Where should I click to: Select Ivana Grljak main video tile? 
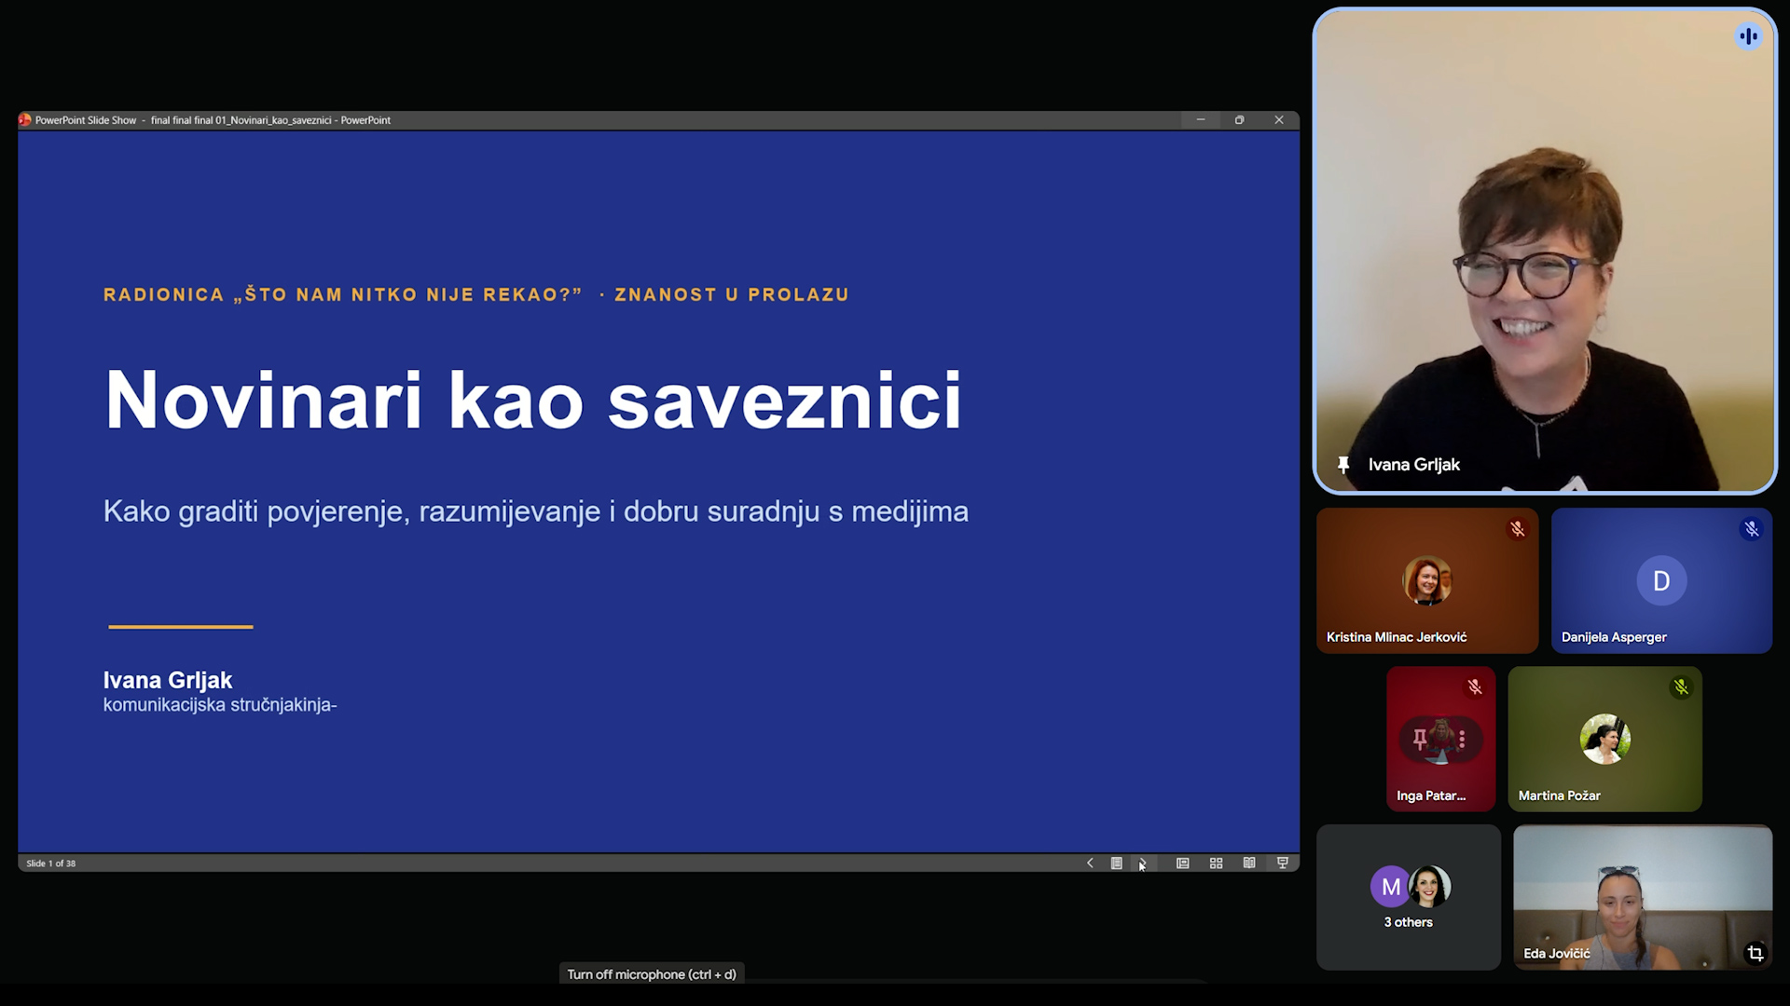pyautogui.click(x=1545, y=250)
